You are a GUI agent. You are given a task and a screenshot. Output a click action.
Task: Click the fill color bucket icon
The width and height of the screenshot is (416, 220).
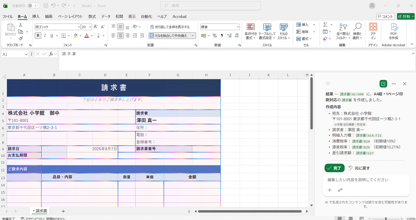76,36
